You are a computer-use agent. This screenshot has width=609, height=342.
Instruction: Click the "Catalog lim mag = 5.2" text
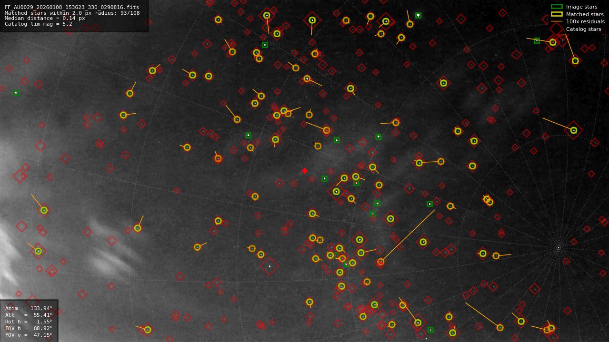click(39, 24)
